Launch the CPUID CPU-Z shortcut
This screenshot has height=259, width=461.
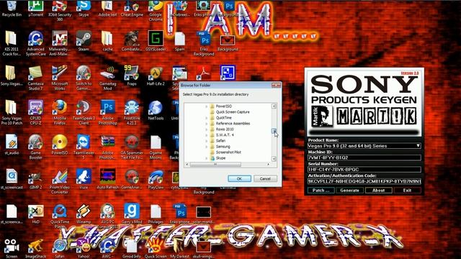[x=35, y=112]
